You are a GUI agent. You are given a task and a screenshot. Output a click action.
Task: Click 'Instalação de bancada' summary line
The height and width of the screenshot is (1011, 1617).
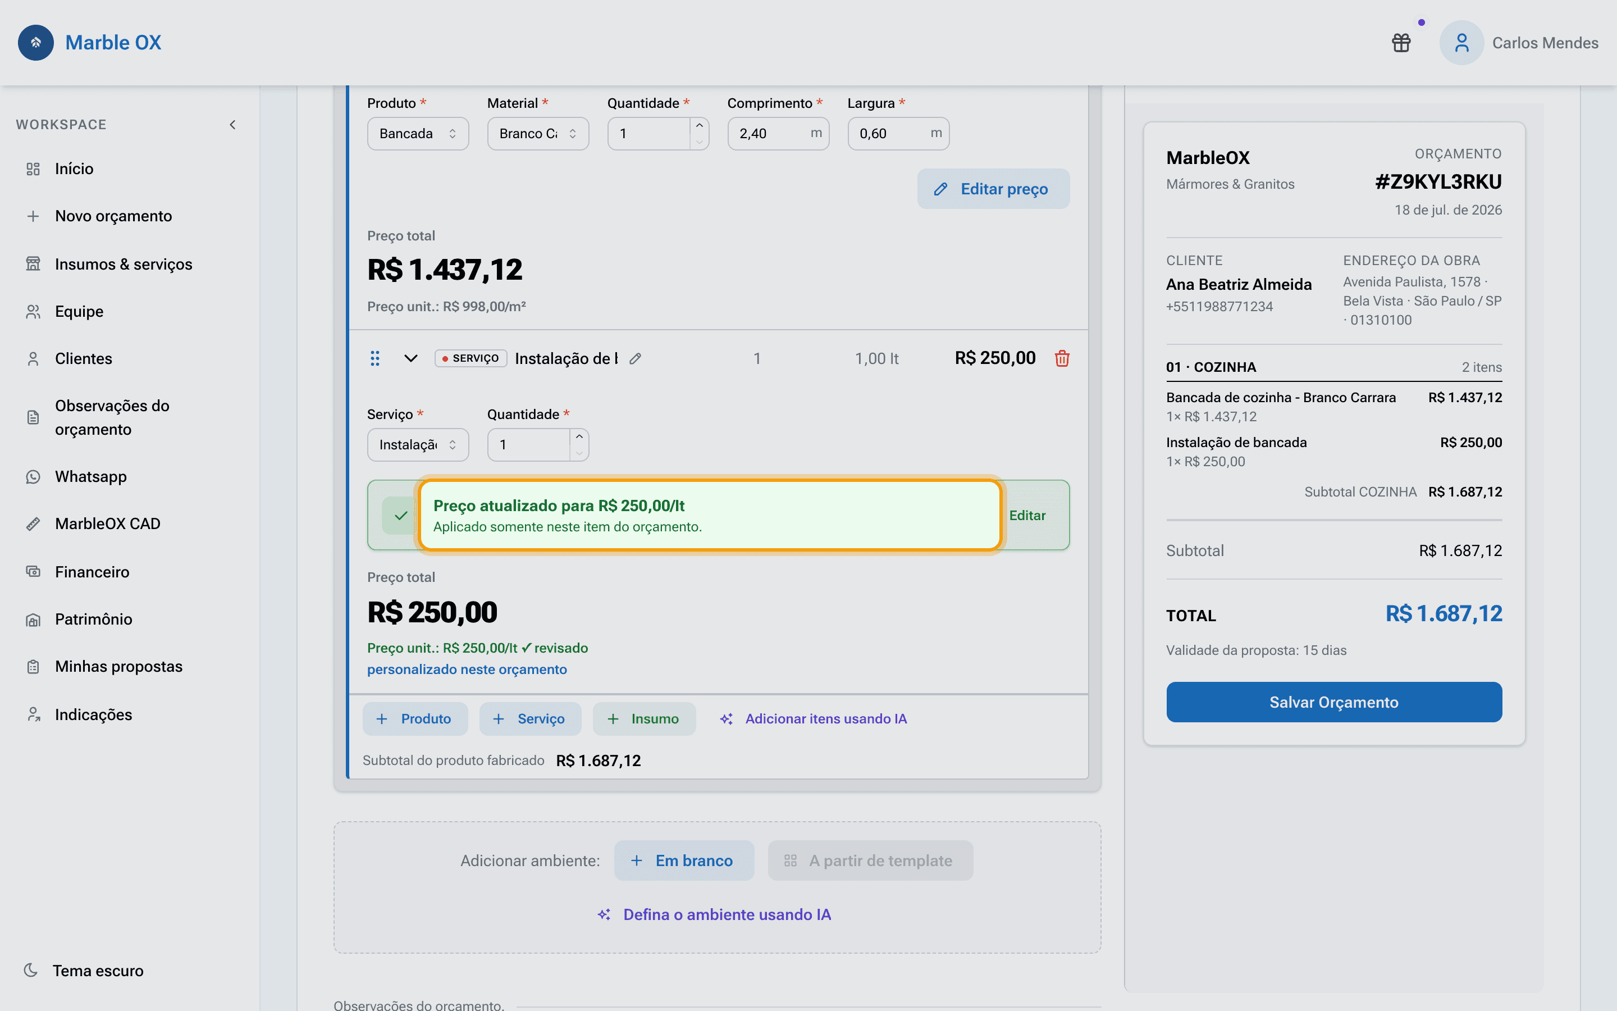1236,442
